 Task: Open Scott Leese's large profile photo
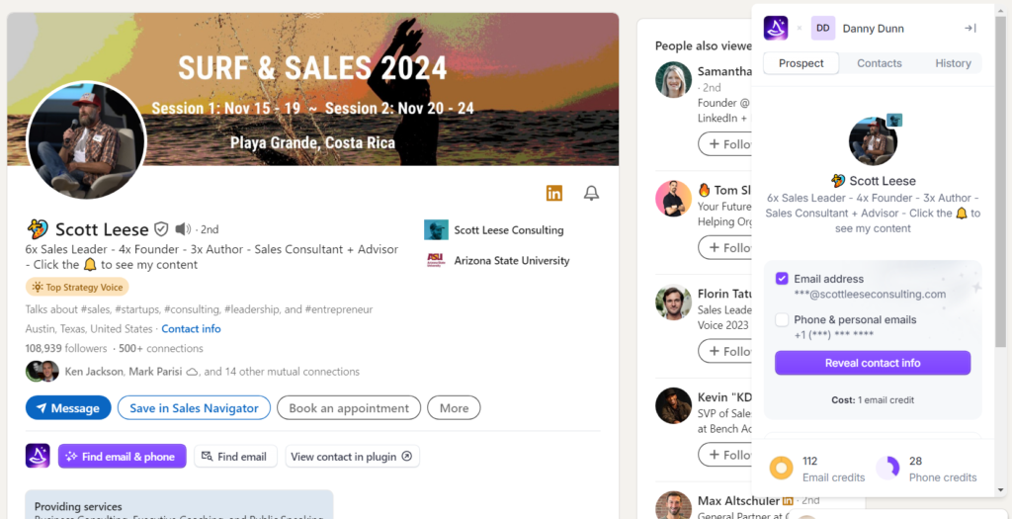click(87, 140)
